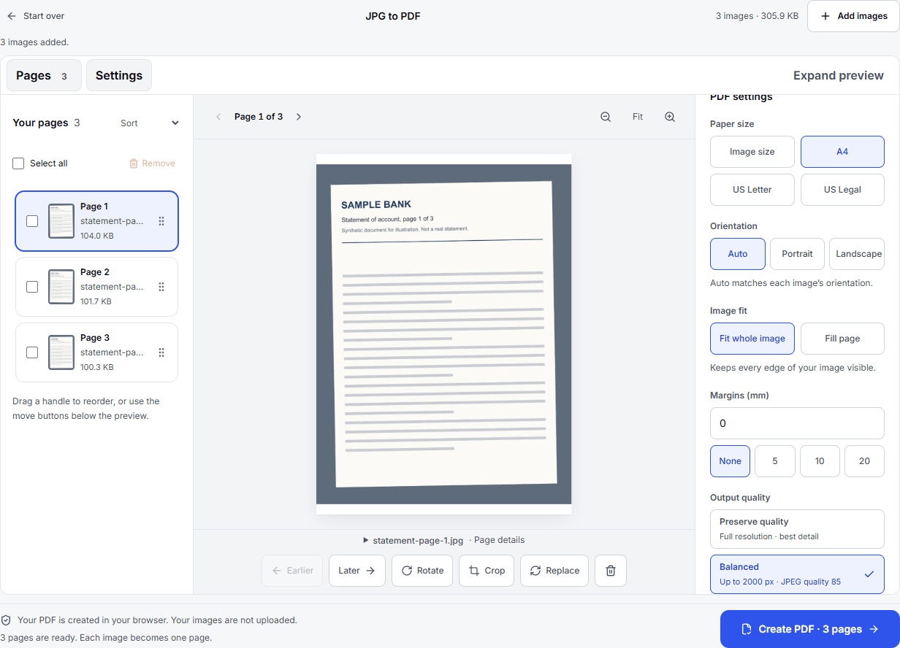Switch to the Pages tab

click(44, 75)
